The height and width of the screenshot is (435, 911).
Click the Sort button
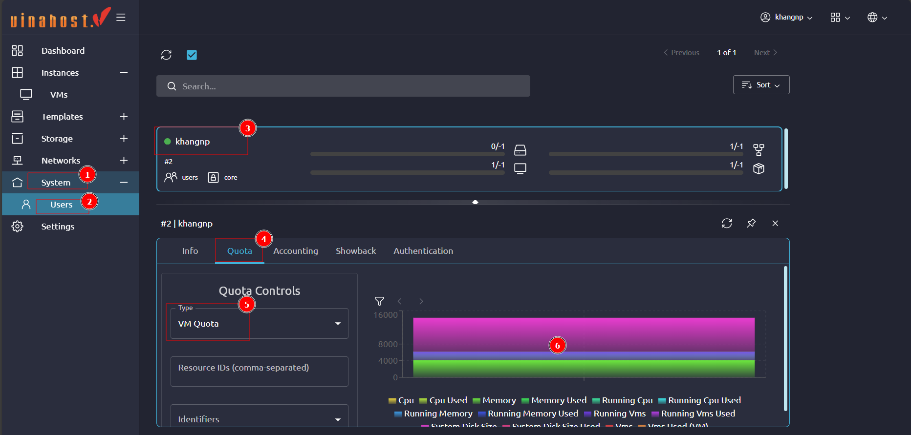point(761,85)
